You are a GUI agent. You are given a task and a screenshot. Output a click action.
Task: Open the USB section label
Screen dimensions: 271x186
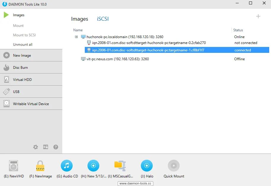click(16, 92)
